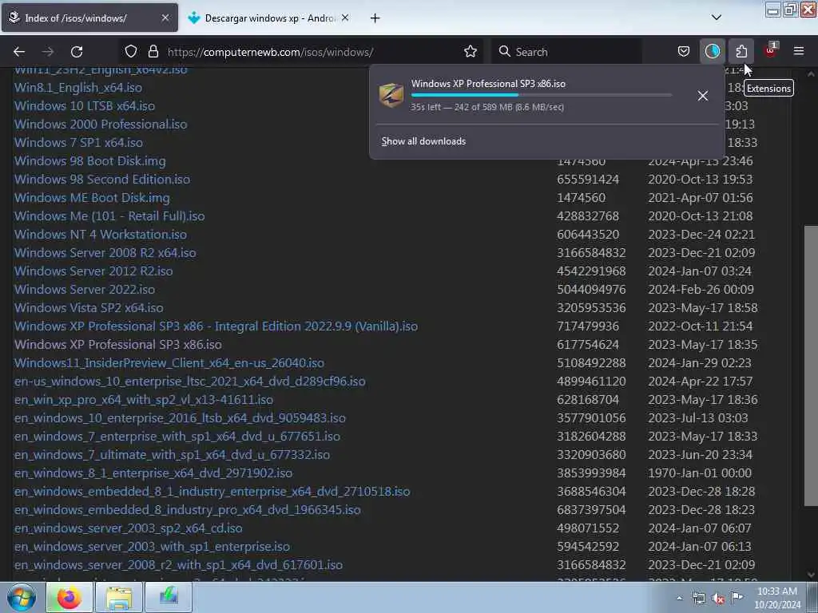Download en_windows_server_2003_sp2_x64_cd.iso
The width and height of the screenshot is (818, 613).
(x=129, y=528)
